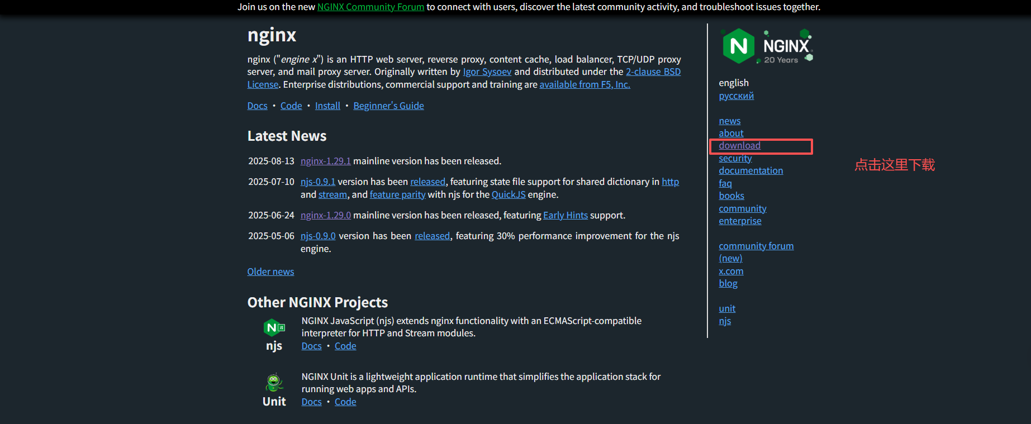Open NGINX Unit Code link
This screenshot has width=1031, height=424.
pos(345,402)
